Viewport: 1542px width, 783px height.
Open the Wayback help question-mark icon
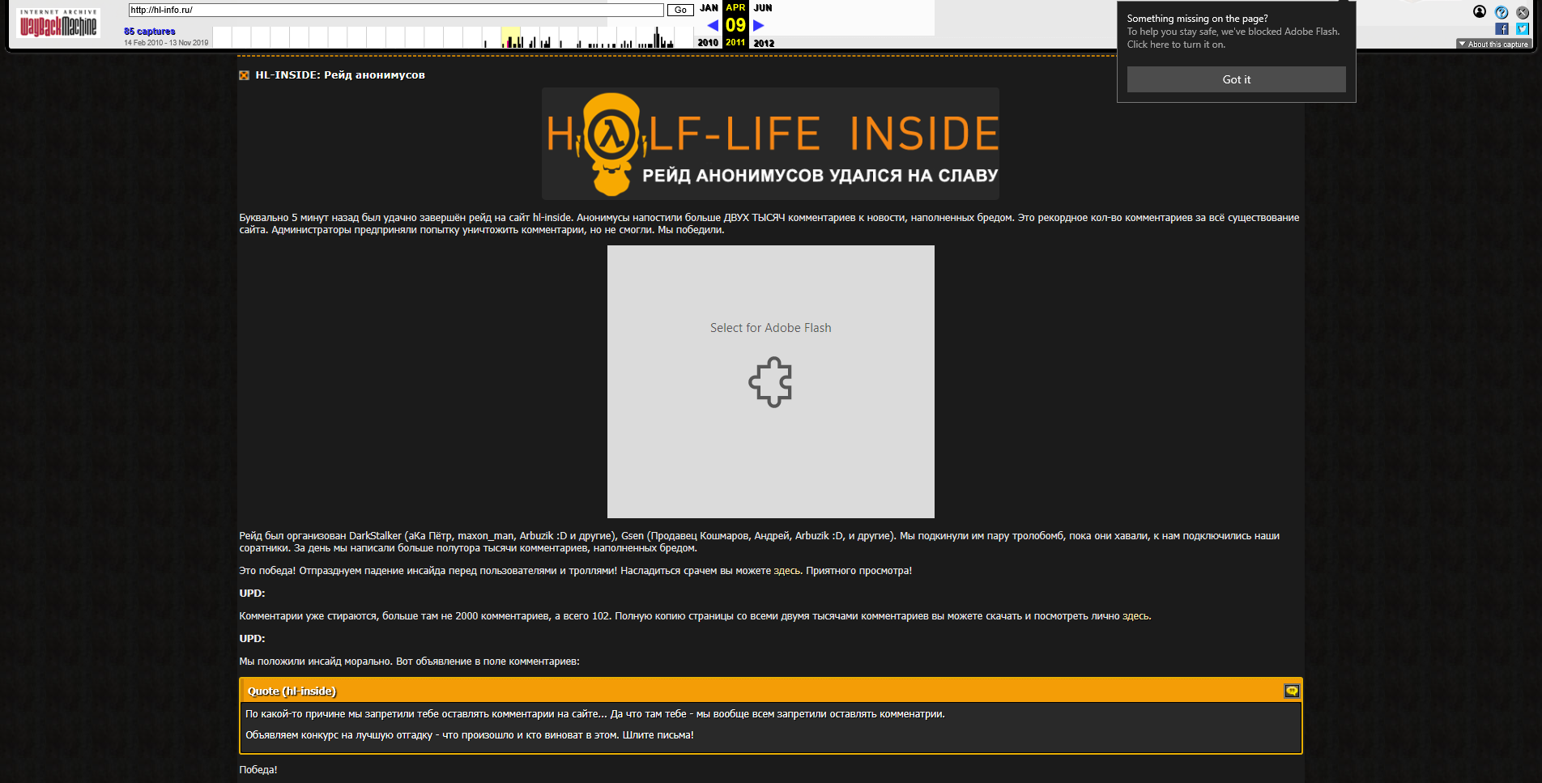(1502, 12)
